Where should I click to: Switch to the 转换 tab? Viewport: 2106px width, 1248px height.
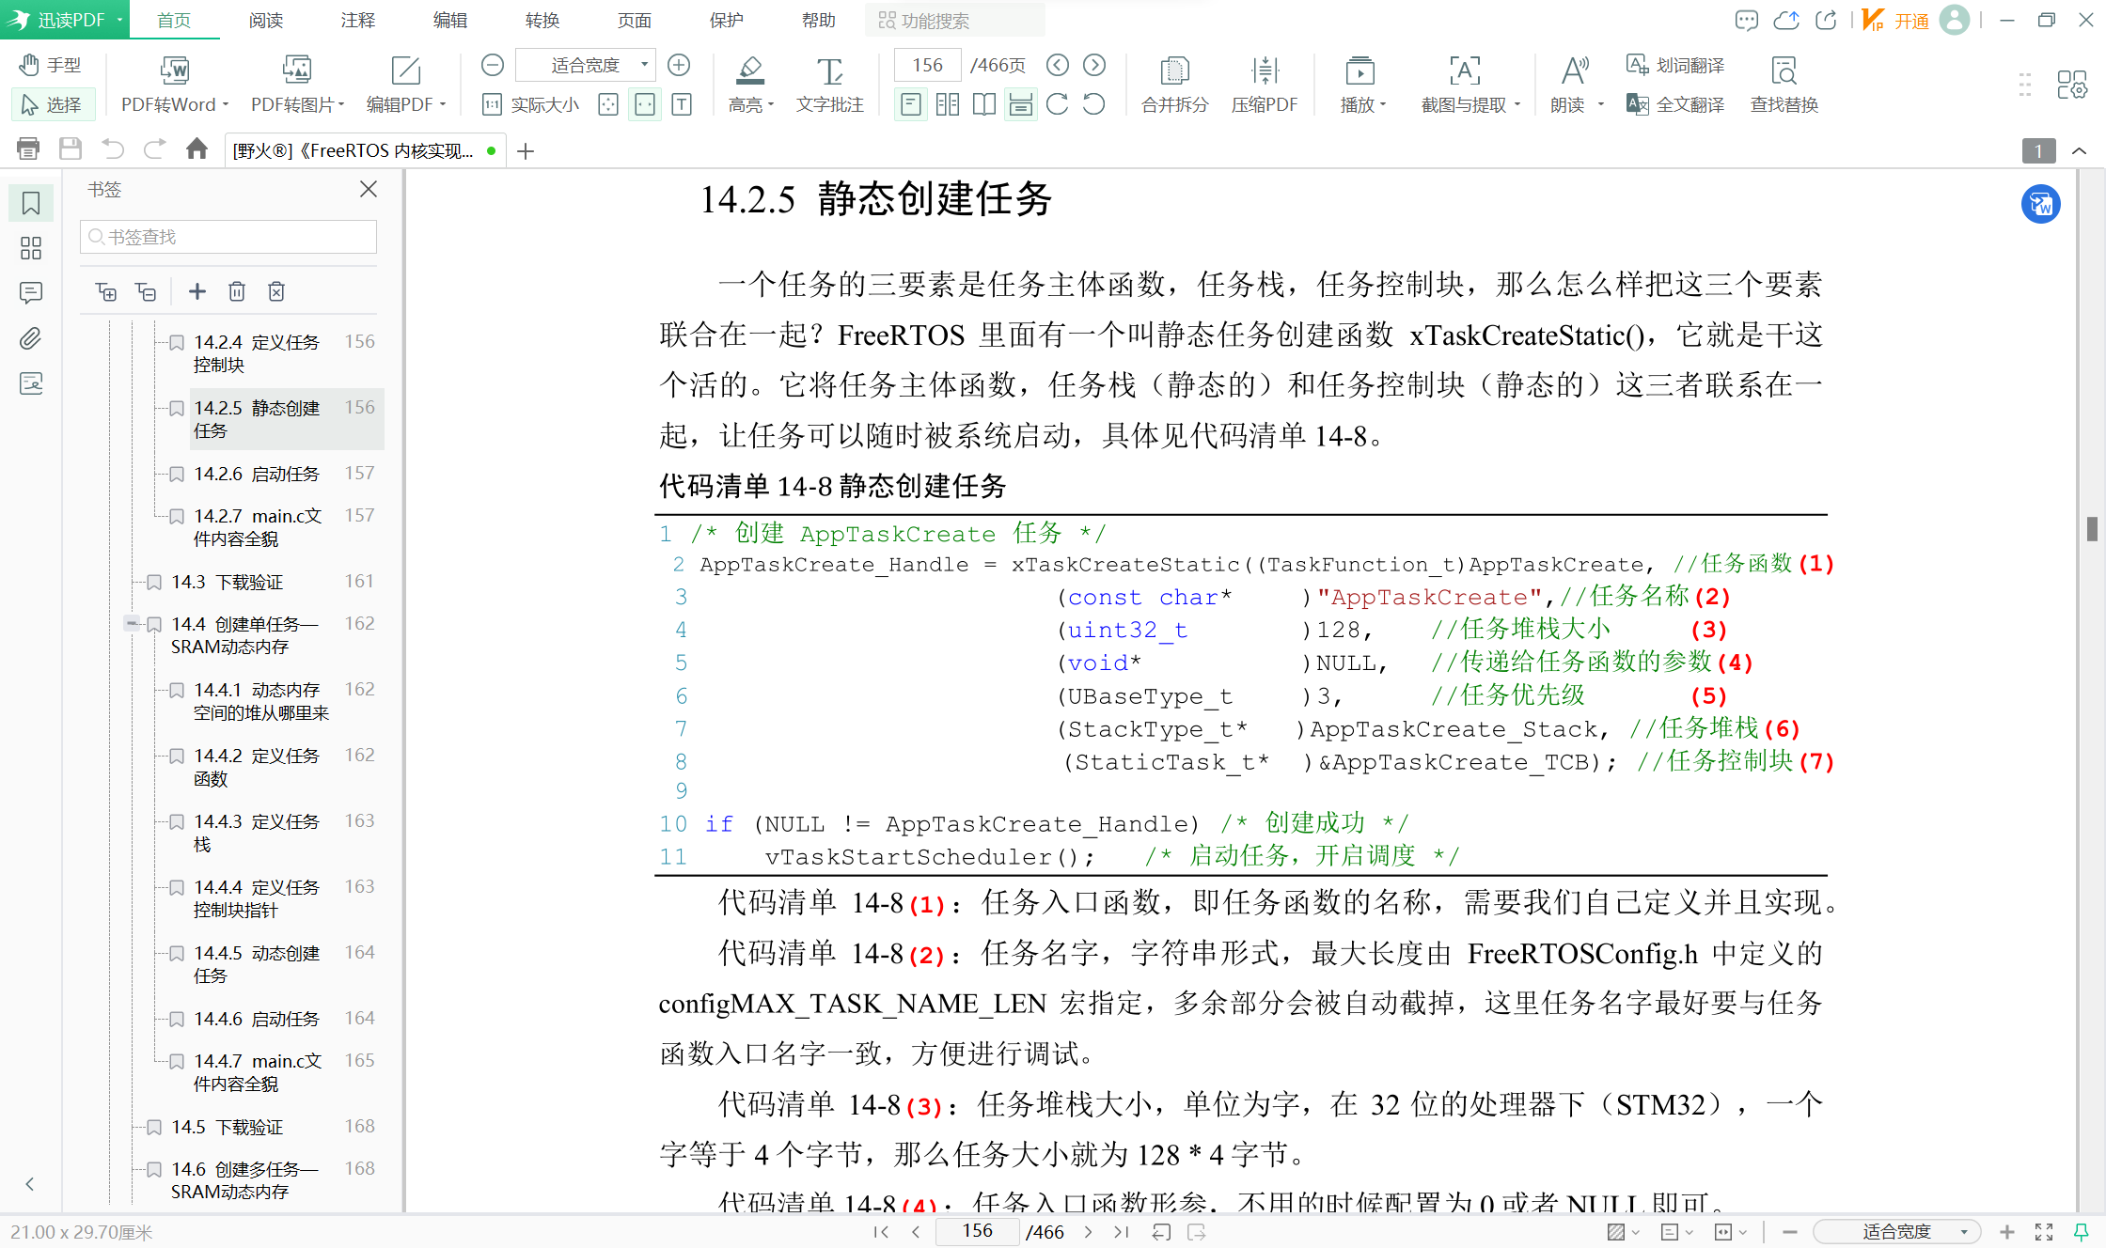(x=542, y=20)
